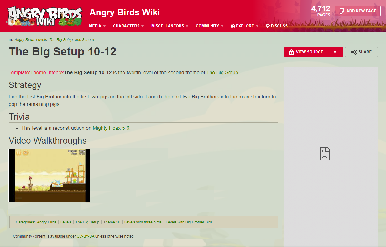Viewport: 386px width, 247px height.
Task: Open the Explore menu
Action: tap(244, 26)
